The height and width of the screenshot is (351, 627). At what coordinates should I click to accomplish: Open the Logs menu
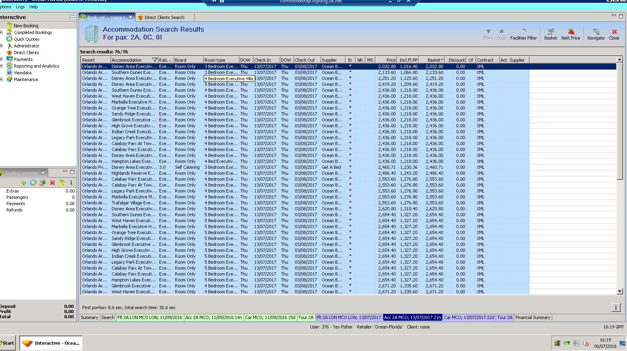20,7
